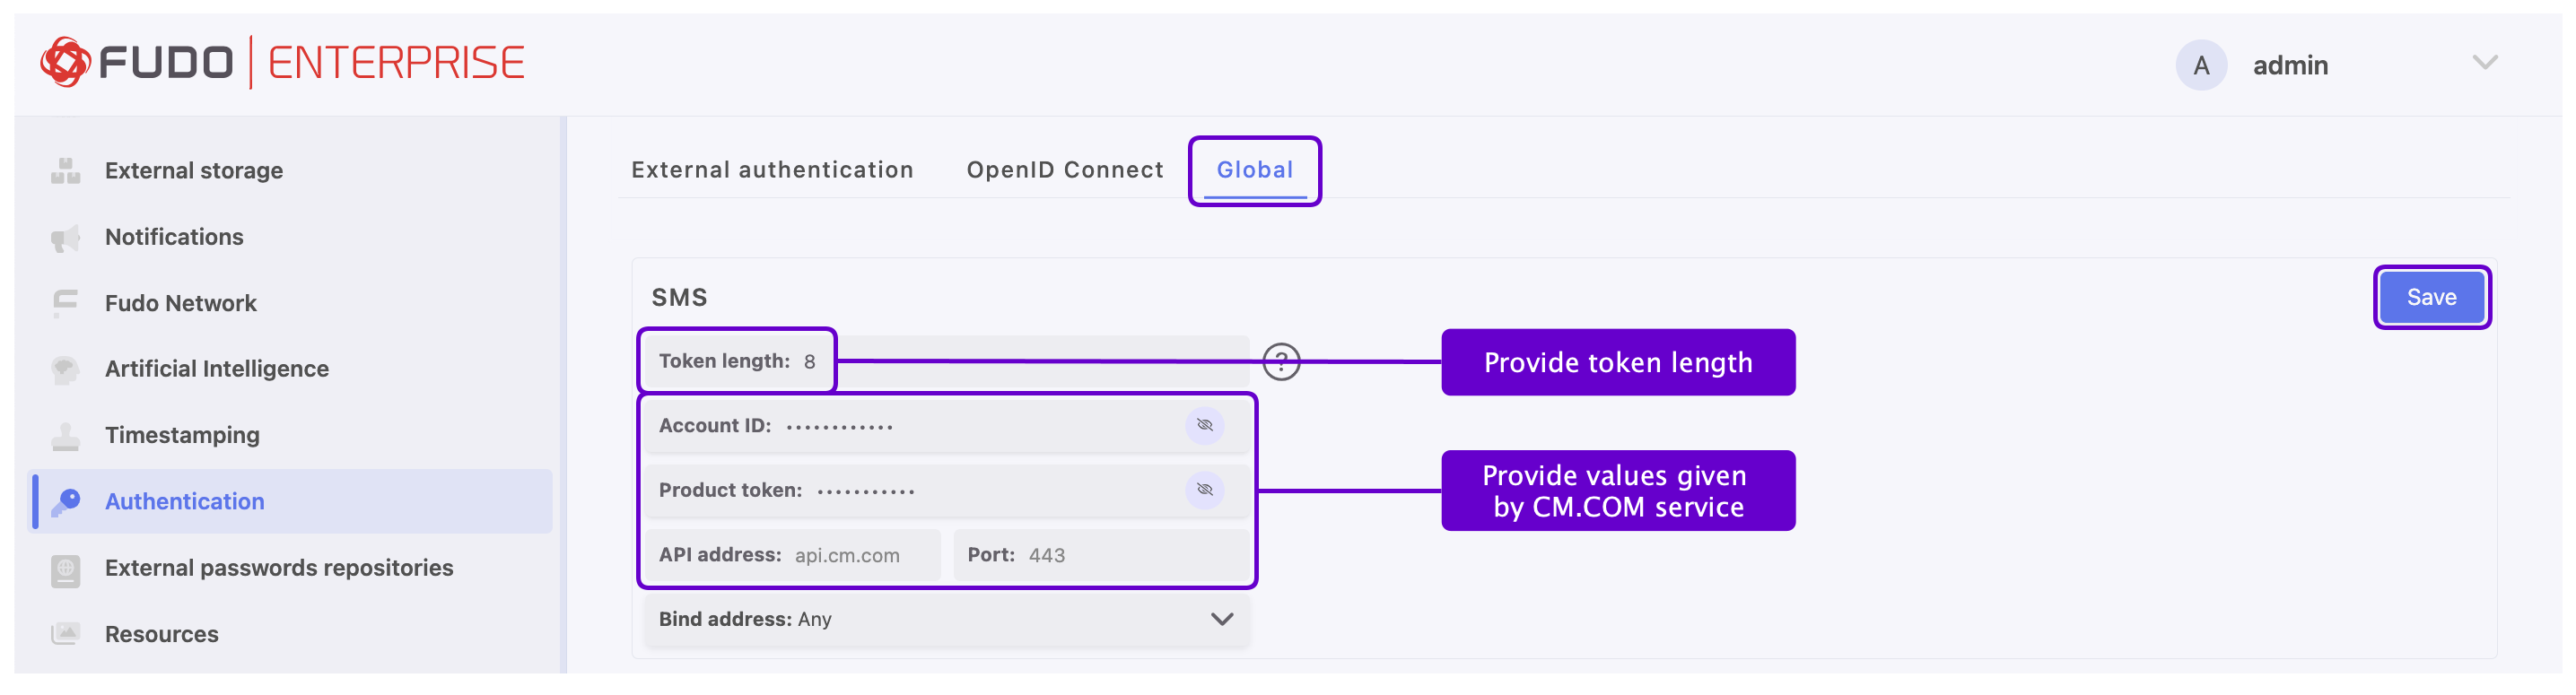The width and height of the screenshot is (2576, 695).
Task: Switch to External authentication tab
Action: [x=772, y=170]
